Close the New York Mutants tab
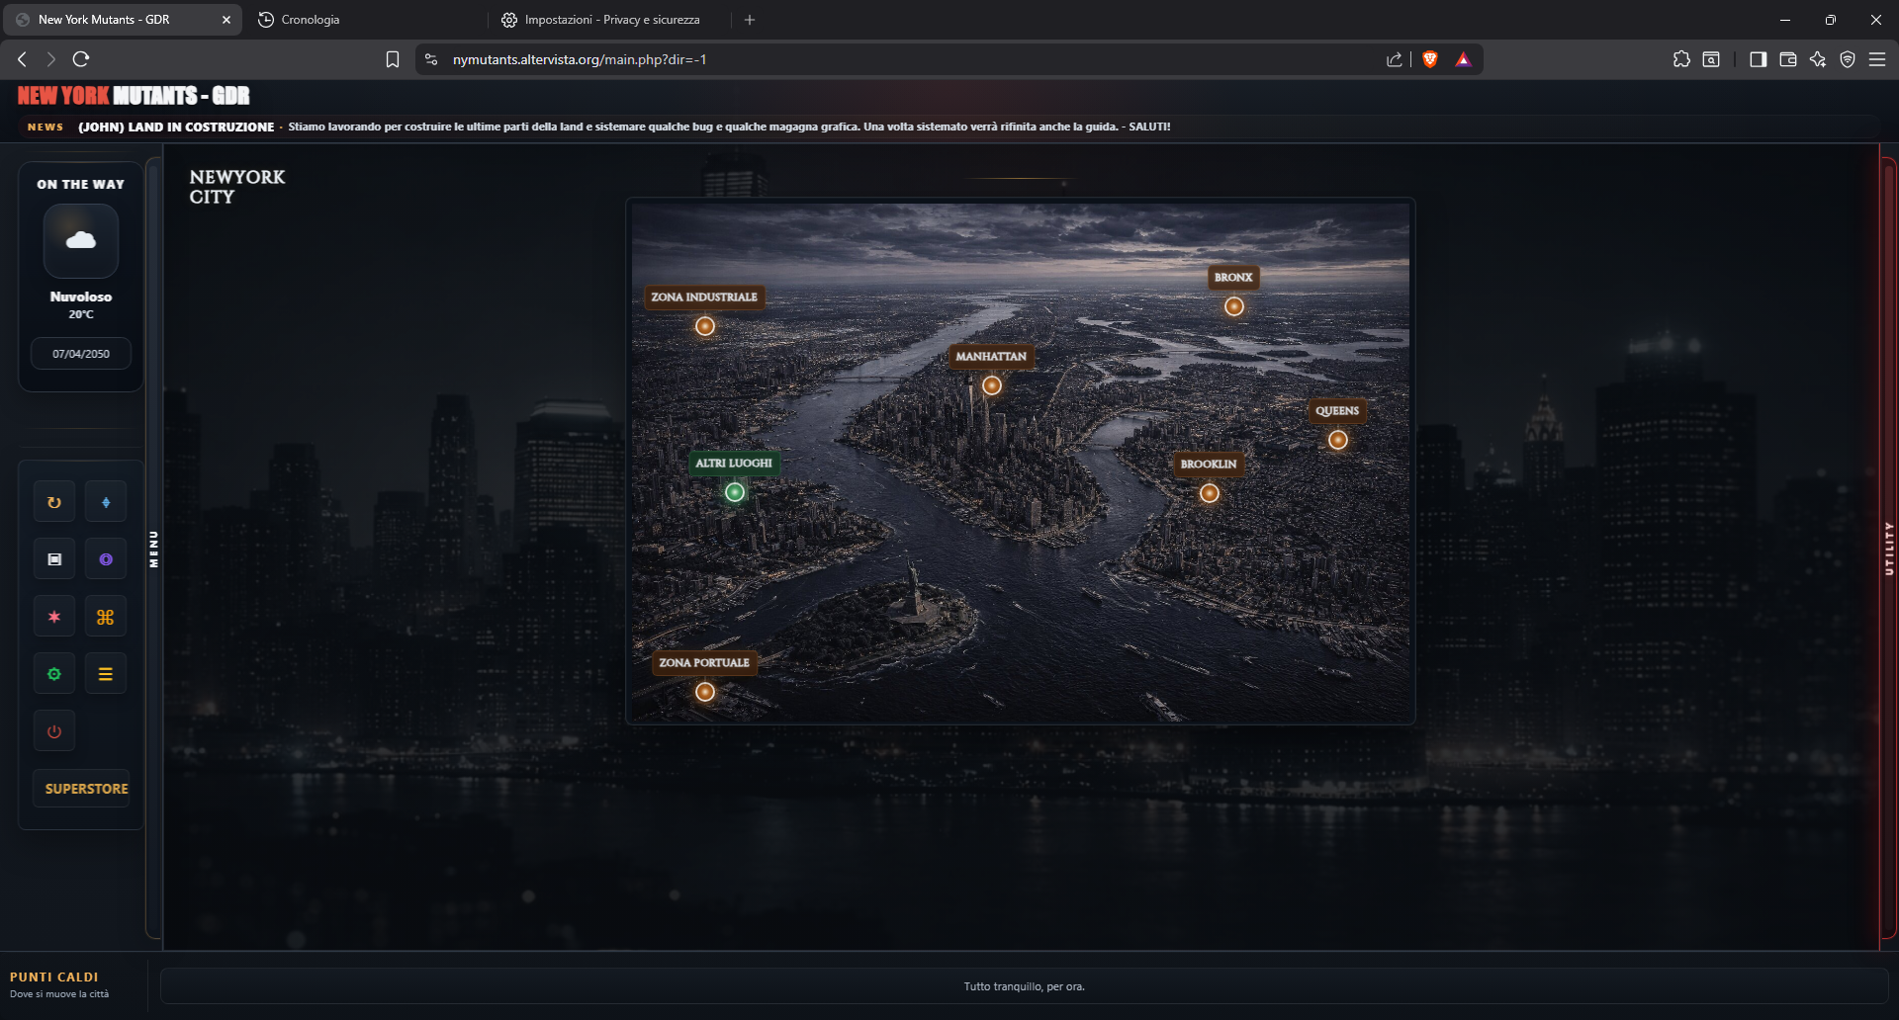This screenshot has width=1899, height=1020. coord(226,20)
